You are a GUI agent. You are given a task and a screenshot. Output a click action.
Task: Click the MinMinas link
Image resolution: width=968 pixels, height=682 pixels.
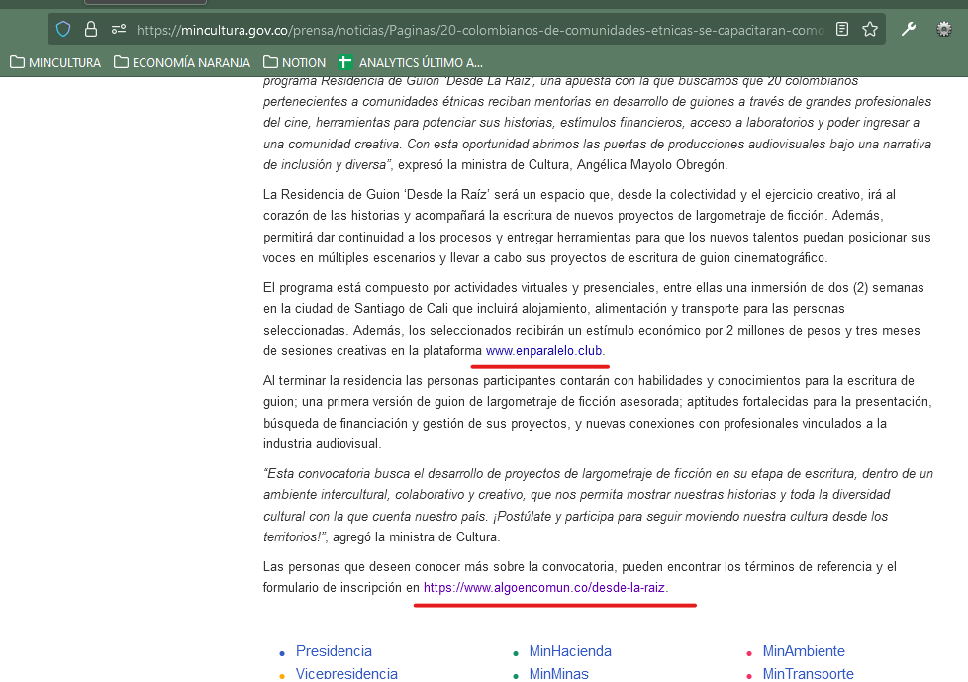pyautogui.click(x=558, y=673)
